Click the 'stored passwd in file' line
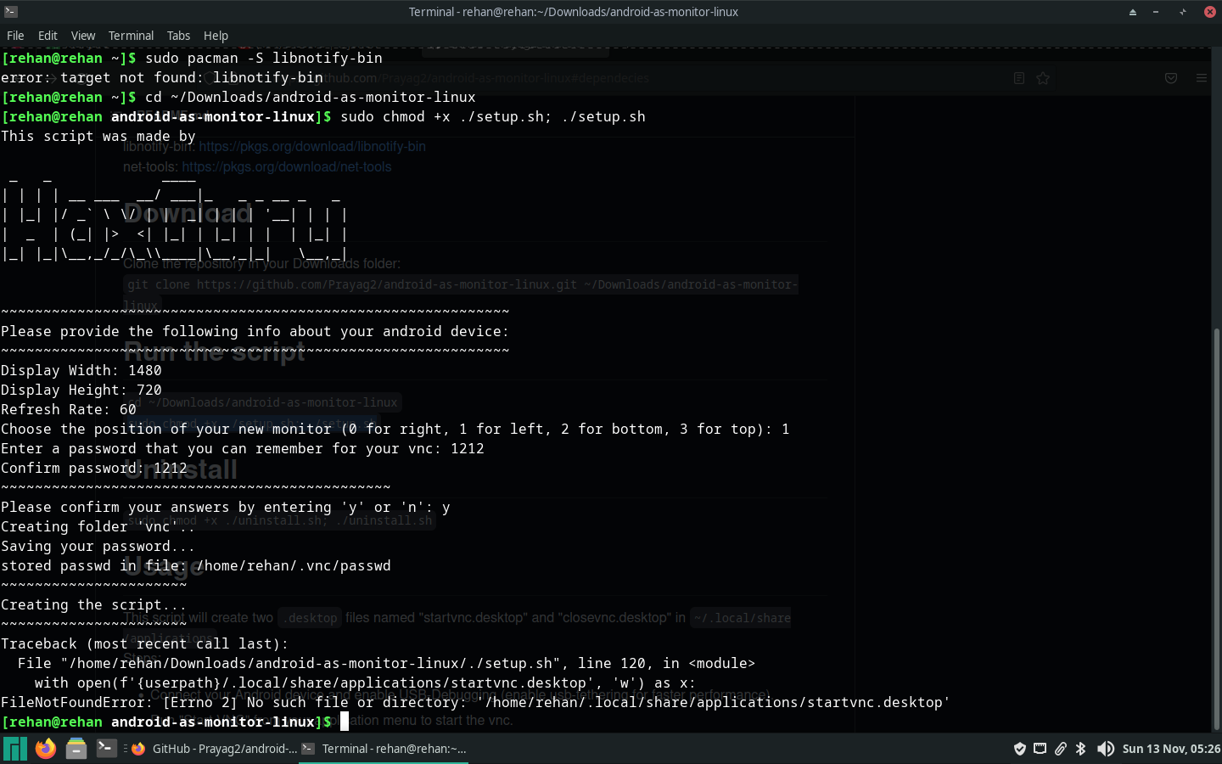 point(196,565)
